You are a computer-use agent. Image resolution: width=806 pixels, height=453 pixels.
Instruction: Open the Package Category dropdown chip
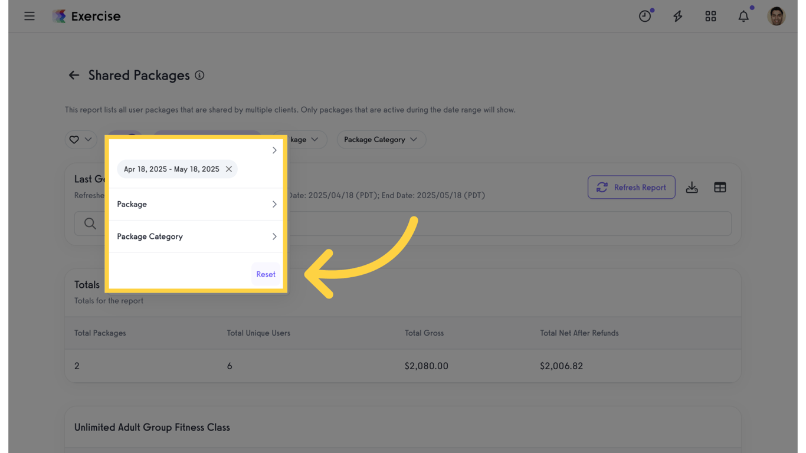pos(381,140)
